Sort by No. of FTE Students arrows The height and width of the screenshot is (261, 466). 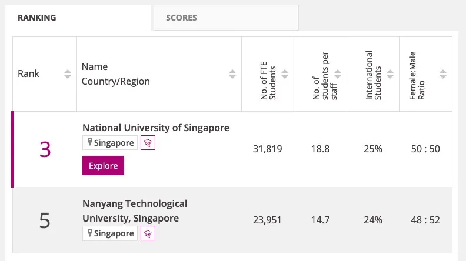click(285, 74)
